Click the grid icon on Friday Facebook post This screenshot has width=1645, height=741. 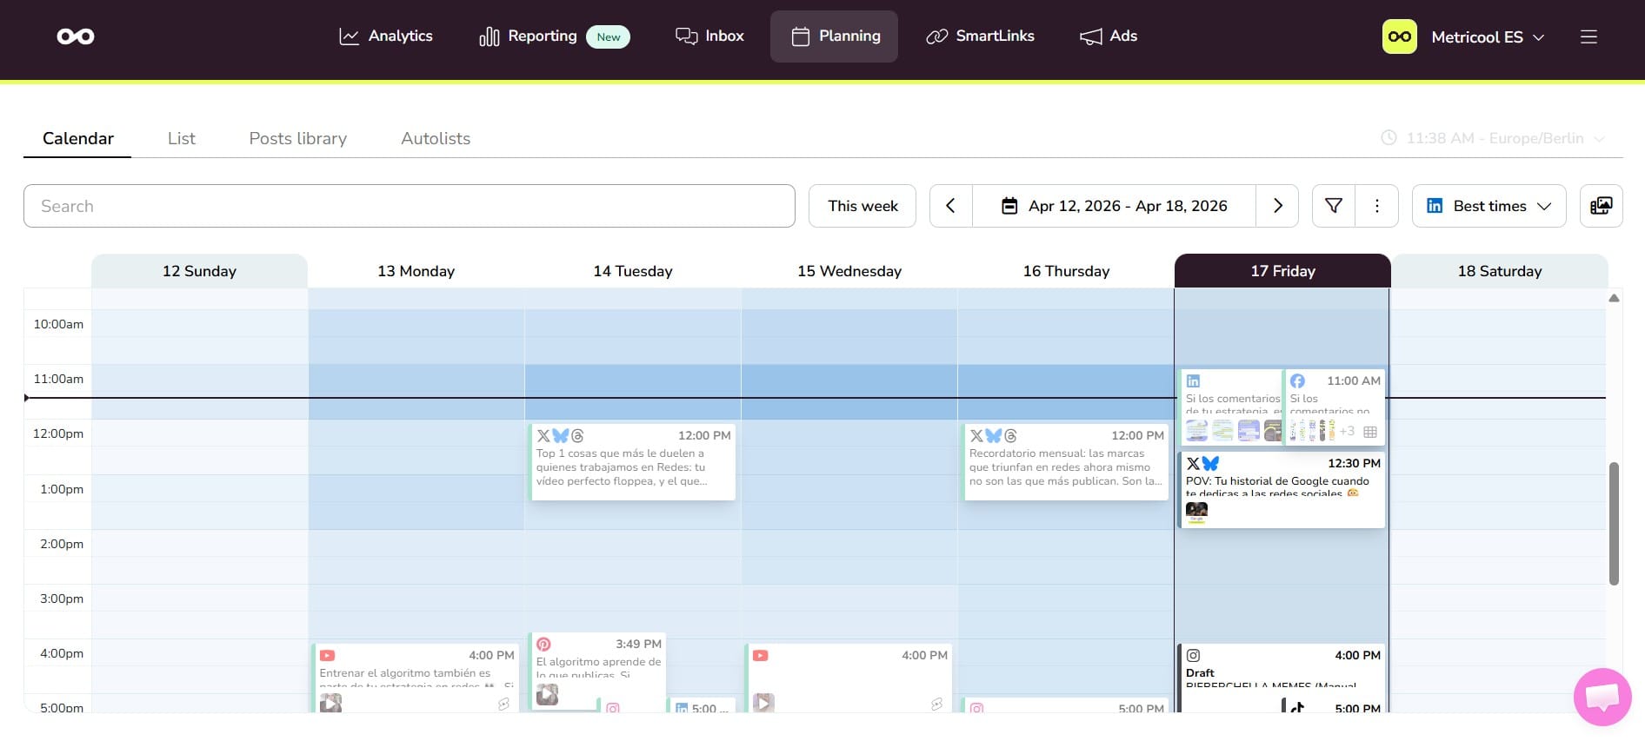pos(1370,432)
